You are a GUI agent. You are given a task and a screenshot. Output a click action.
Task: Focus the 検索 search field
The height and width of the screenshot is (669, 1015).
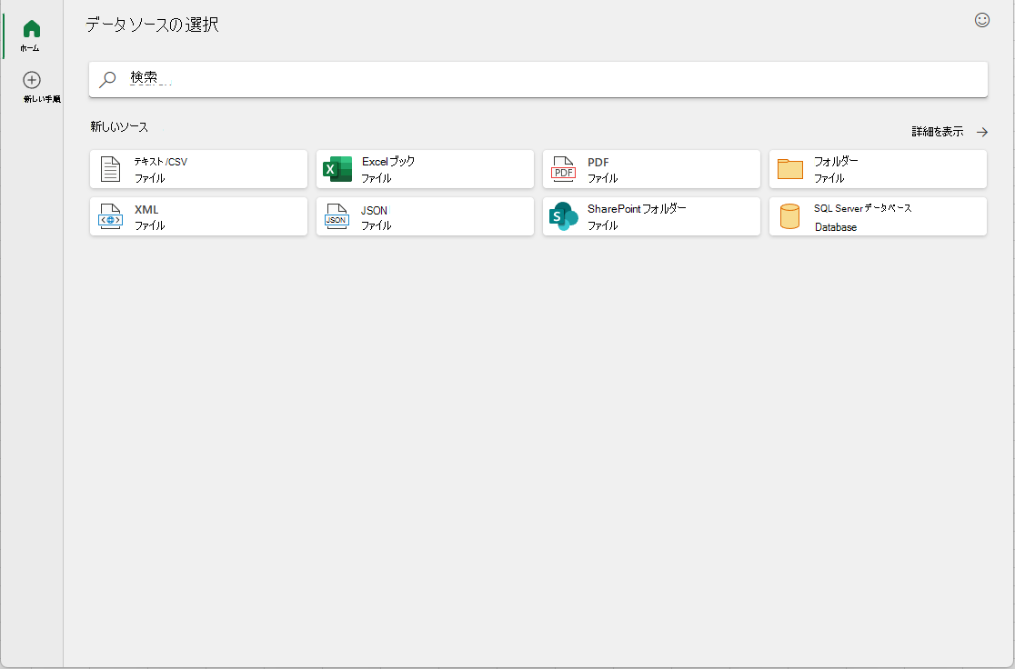coord(538,80)
